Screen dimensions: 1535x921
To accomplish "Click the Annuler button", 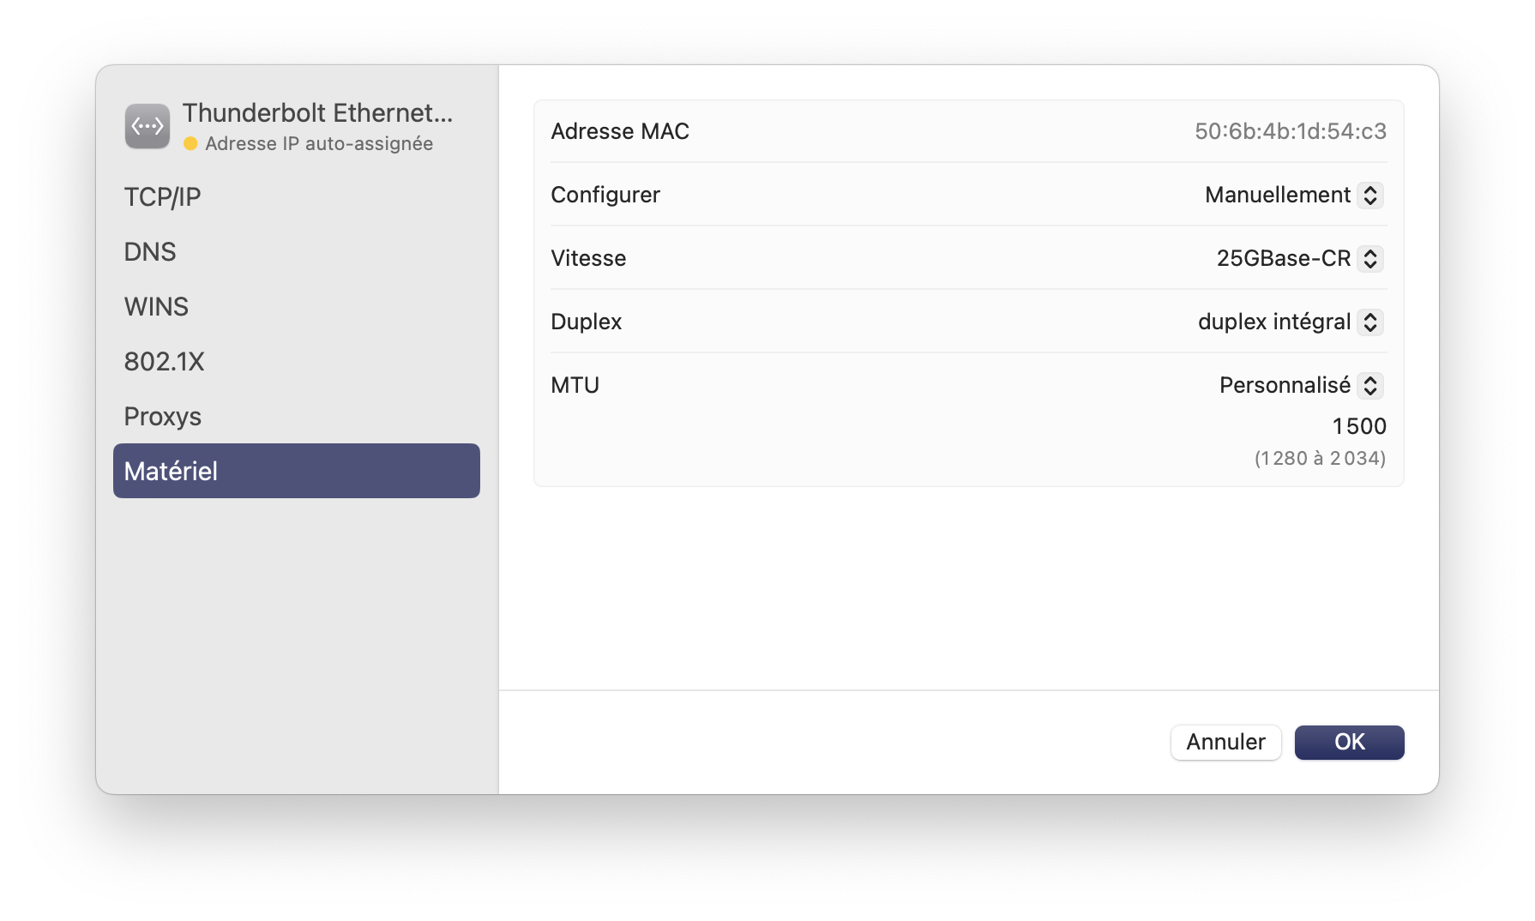I will [x=1225, y=743].
